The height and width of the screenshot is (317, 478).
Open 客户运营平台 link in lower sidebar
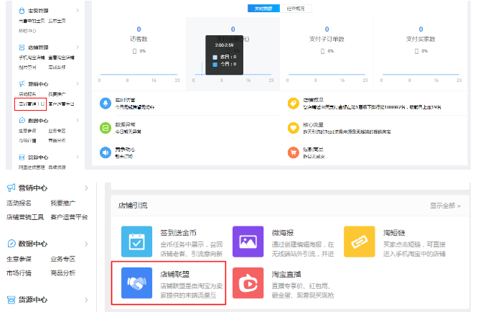68,217
